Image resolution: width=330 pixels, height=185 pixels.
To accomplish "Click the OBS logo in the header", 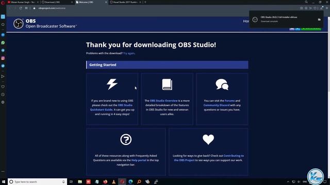I will point(19,24).
